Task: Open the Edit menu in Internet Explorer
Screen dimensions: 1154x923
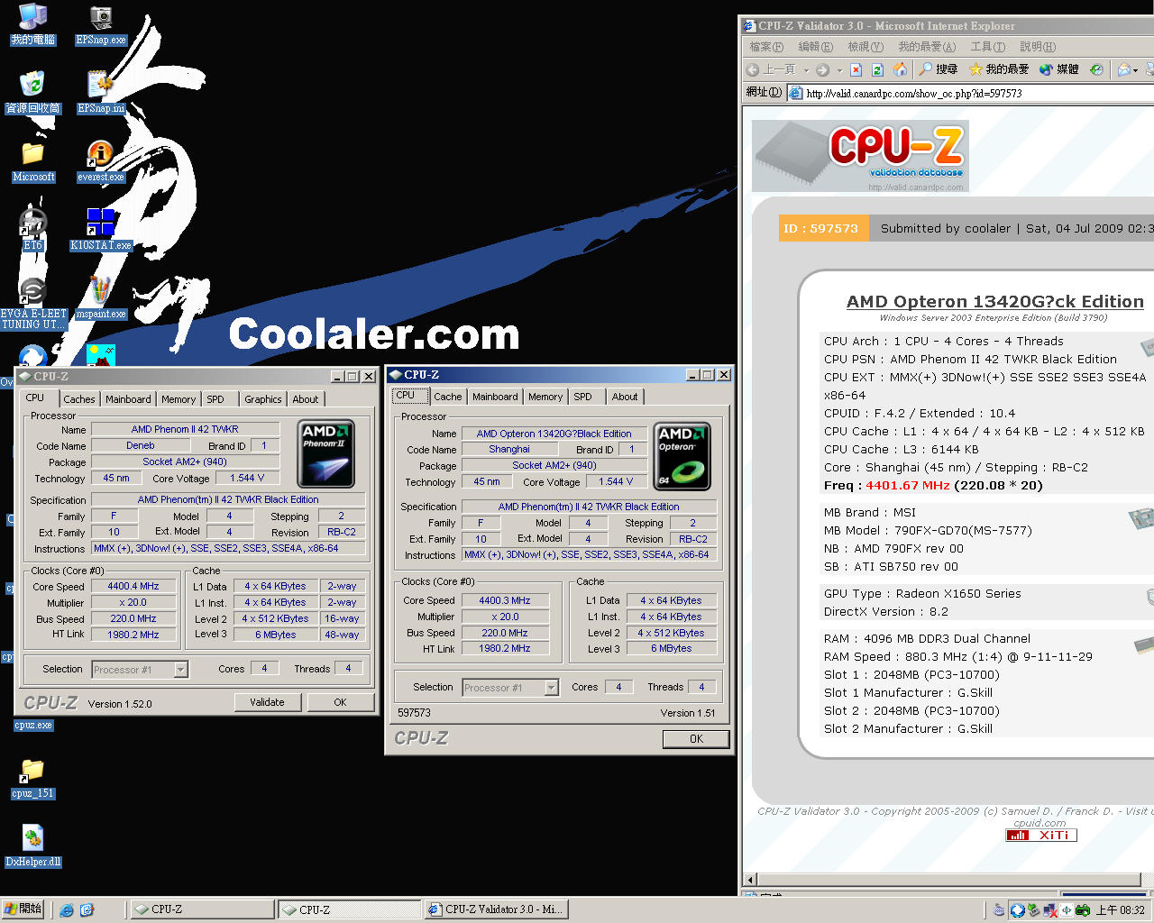Action: coord(815,47)
